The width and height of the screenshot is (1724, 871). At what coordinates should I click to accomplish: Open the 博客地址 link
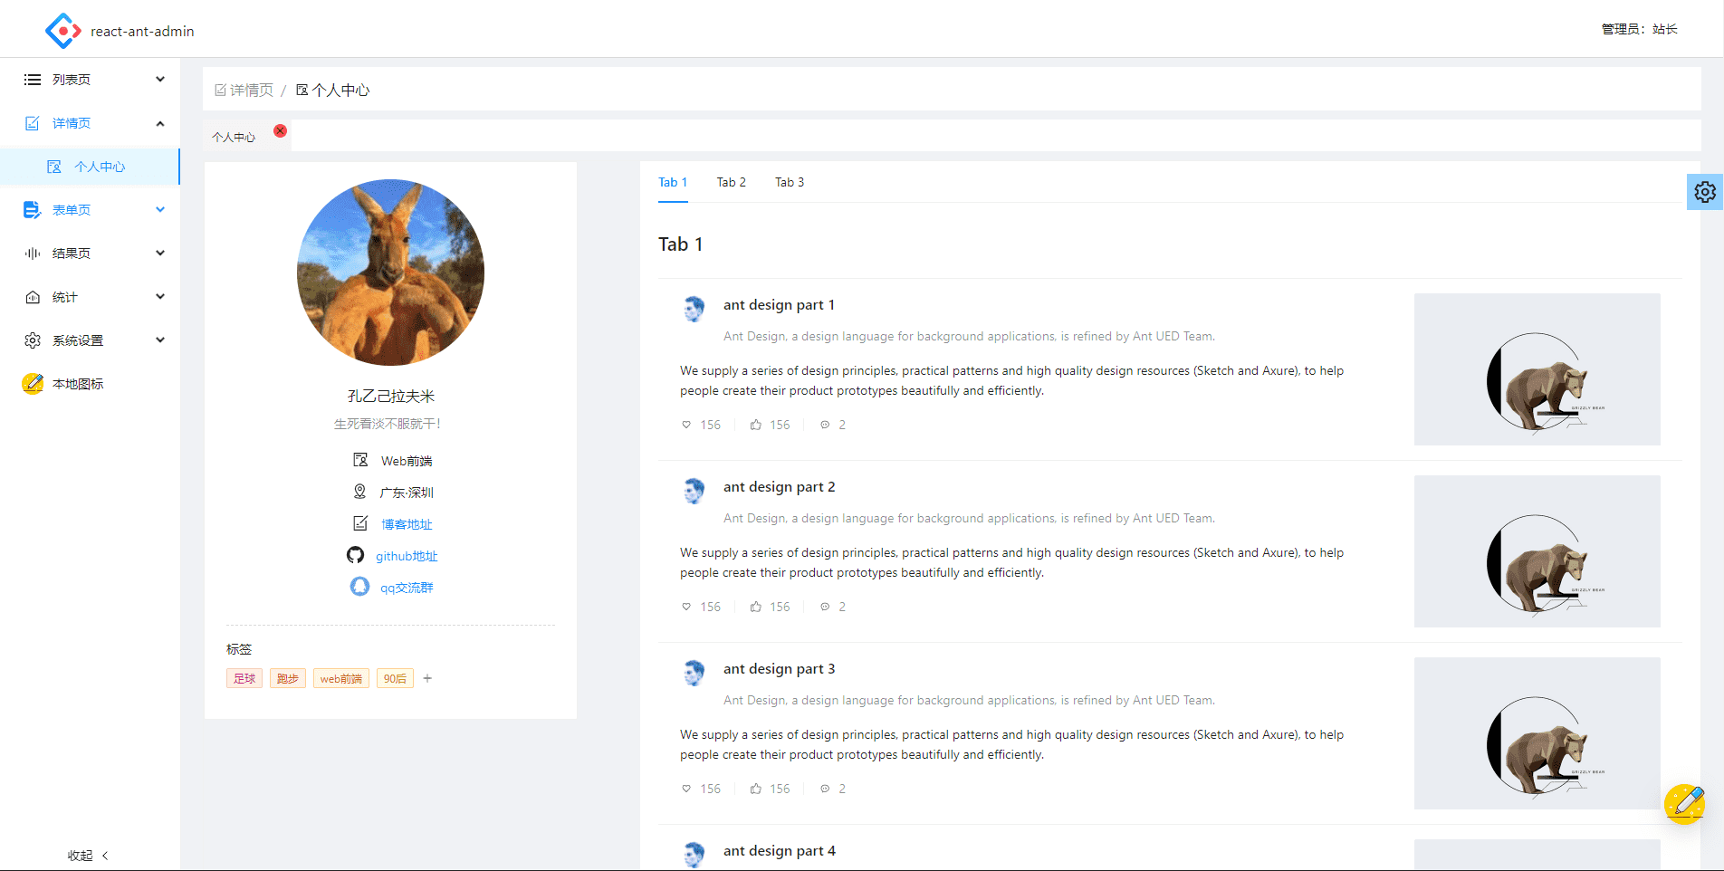407,524
